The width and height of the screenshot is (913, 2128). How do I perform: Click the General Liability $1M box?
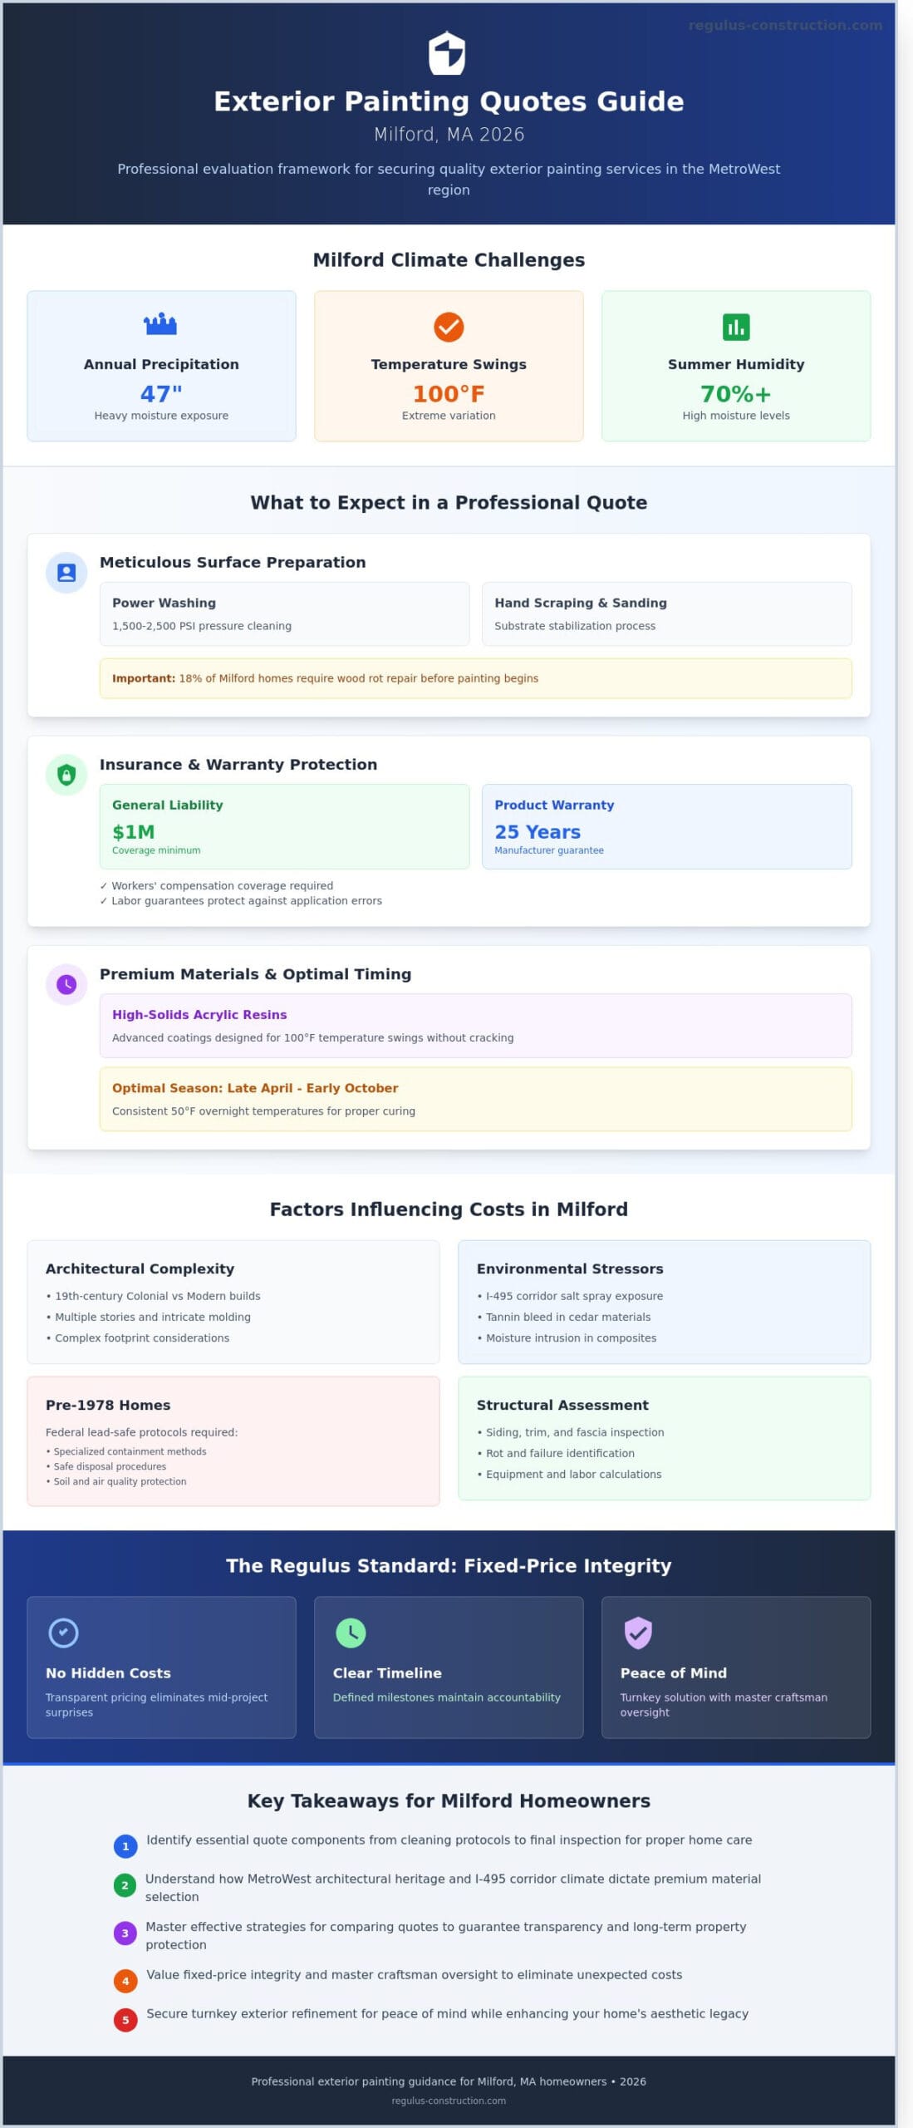coord(284,826)
